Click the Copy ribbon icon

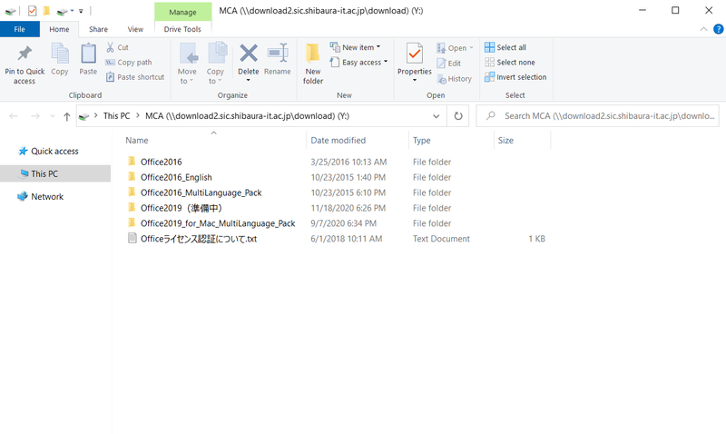pyautogui.click(x=60, y=54)
